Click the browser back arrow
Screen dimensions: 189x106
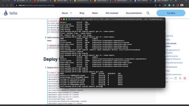(3, 5)
